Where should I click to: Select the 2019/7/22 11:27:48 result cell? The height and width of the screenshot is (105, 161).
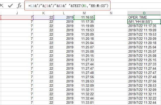pos(144,77)
